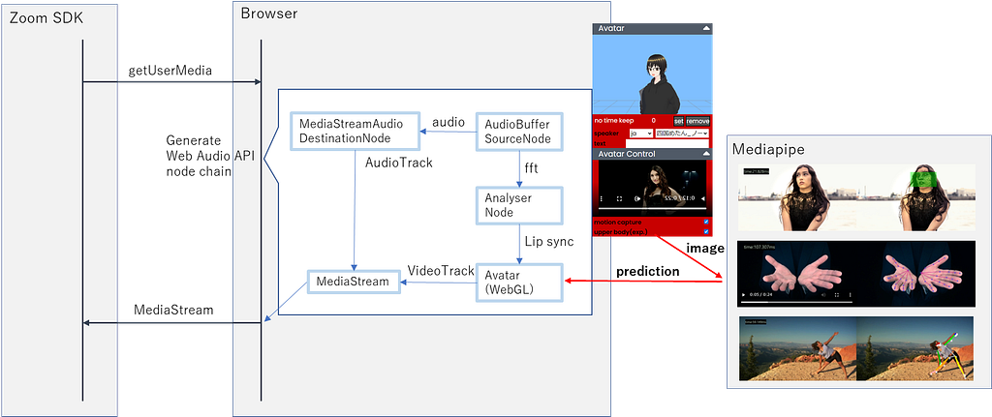992x417 pixels.
Task: Select the Mediapipe face detection image
Action: tap(856, 197)
